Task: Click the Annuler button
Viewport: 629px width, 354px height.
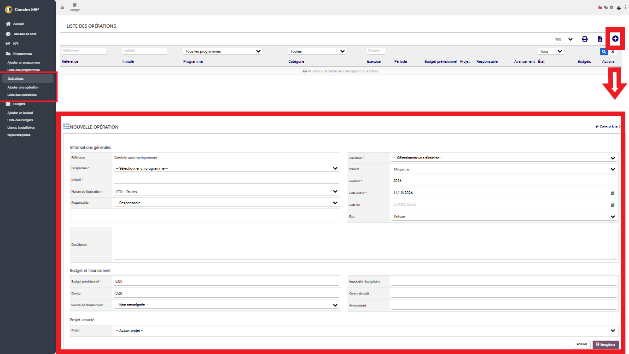Action: tap(582, 344)
